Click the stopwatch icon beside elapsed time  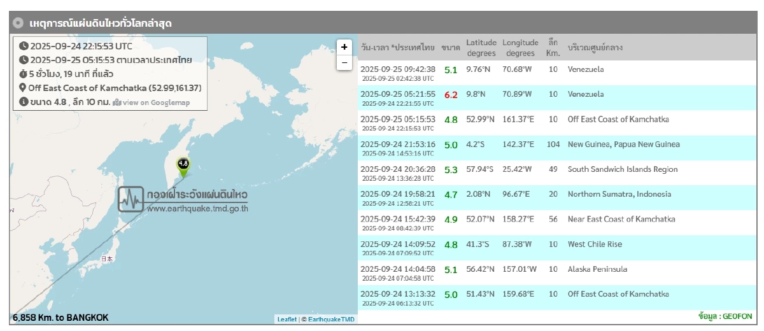tap(24, 74)
